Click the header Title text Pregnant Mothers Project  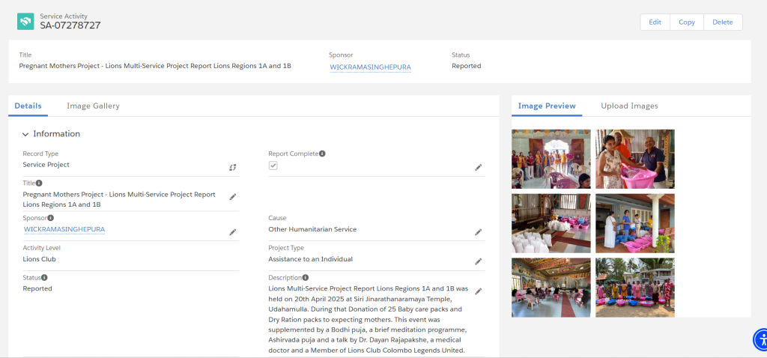[155, 66]
